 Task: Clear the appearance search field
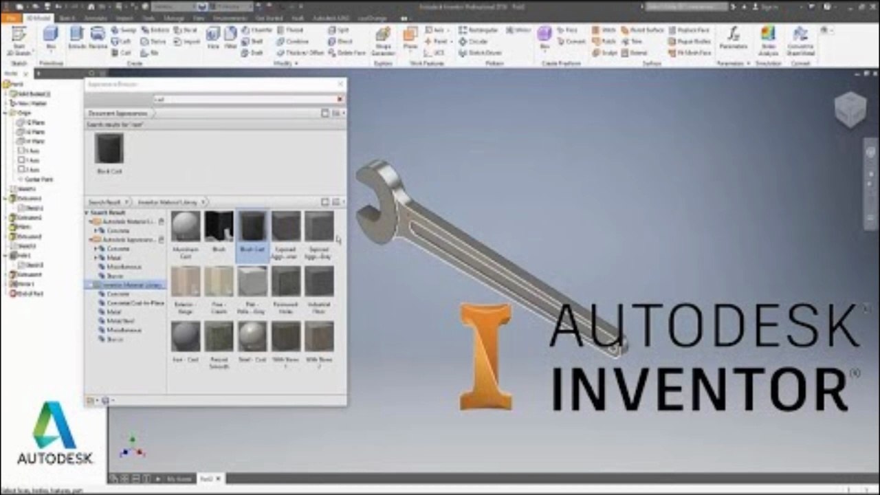tap(340, 100)
